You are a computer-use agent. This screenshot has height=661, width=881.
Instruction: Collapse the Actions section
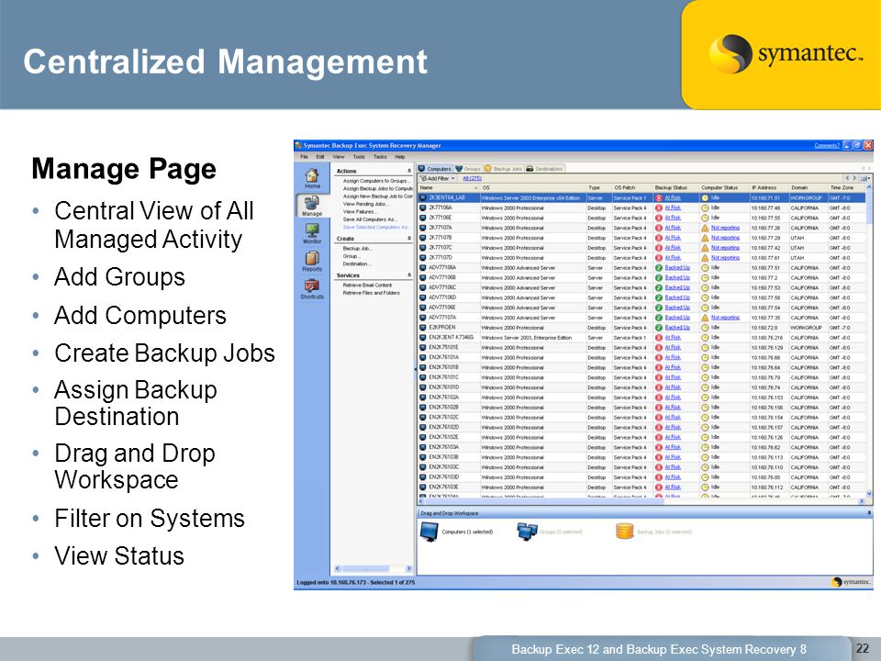(x=409, y=171)
